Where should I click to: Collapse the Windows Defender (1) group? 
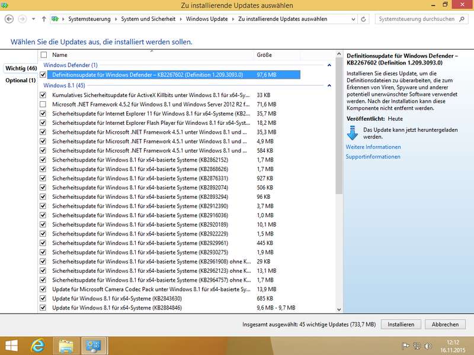[x=329, y=65]
